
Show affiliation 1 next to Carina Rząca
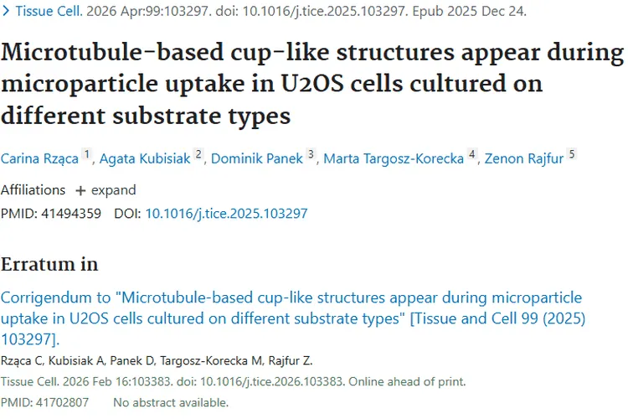pyautogui.click(x=86, y=155)
